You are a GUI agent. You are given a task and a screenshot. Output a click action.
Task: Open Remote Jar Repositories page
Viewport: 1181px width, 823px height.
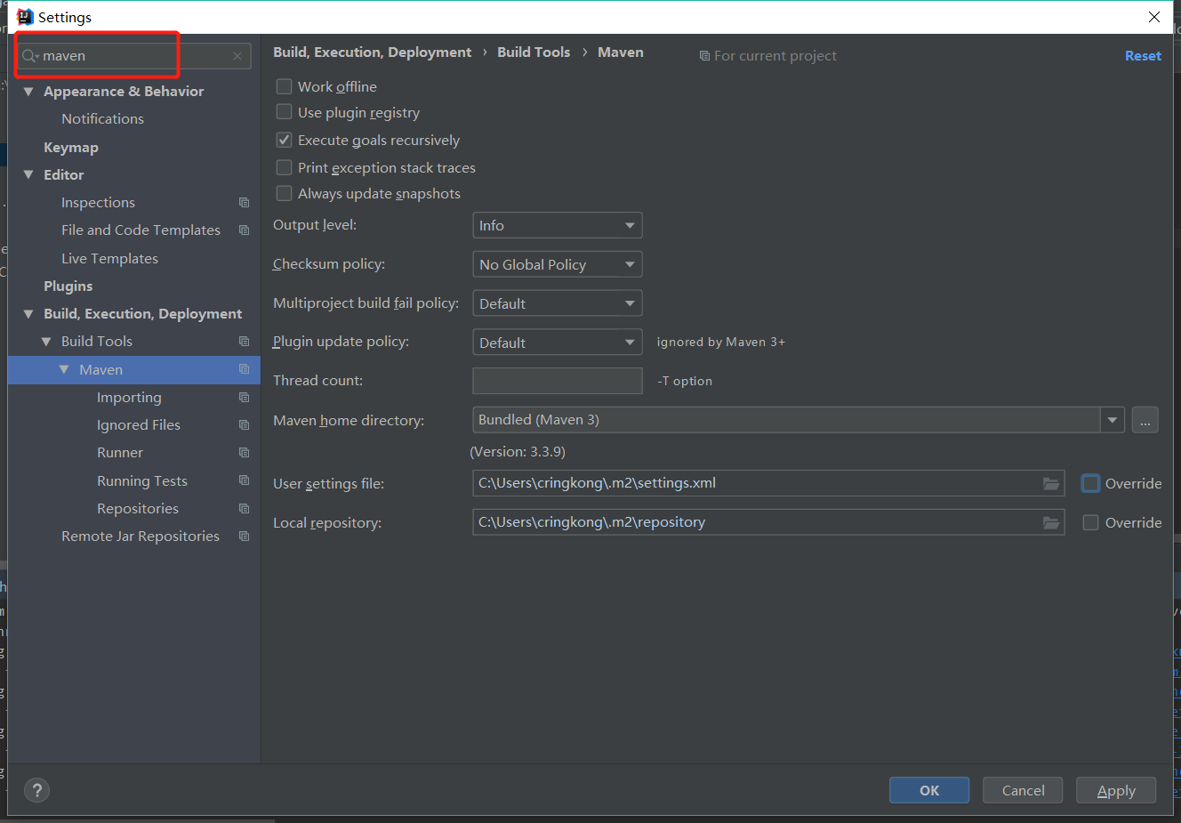coord(141,537)
